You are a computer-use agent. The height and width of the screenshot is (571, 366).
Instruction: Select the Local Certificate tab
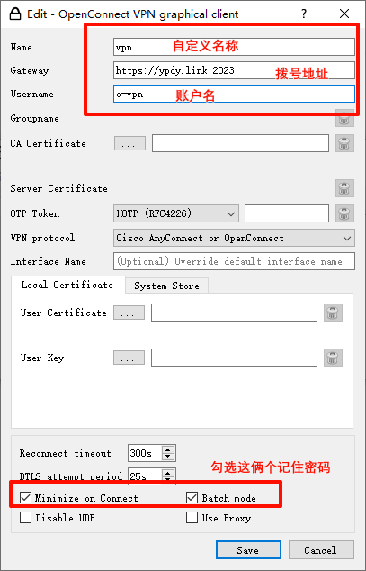[x=67, y=285]
